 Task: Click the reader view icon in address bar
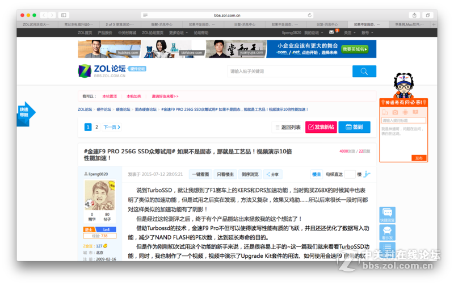click(x=145, y=15)
